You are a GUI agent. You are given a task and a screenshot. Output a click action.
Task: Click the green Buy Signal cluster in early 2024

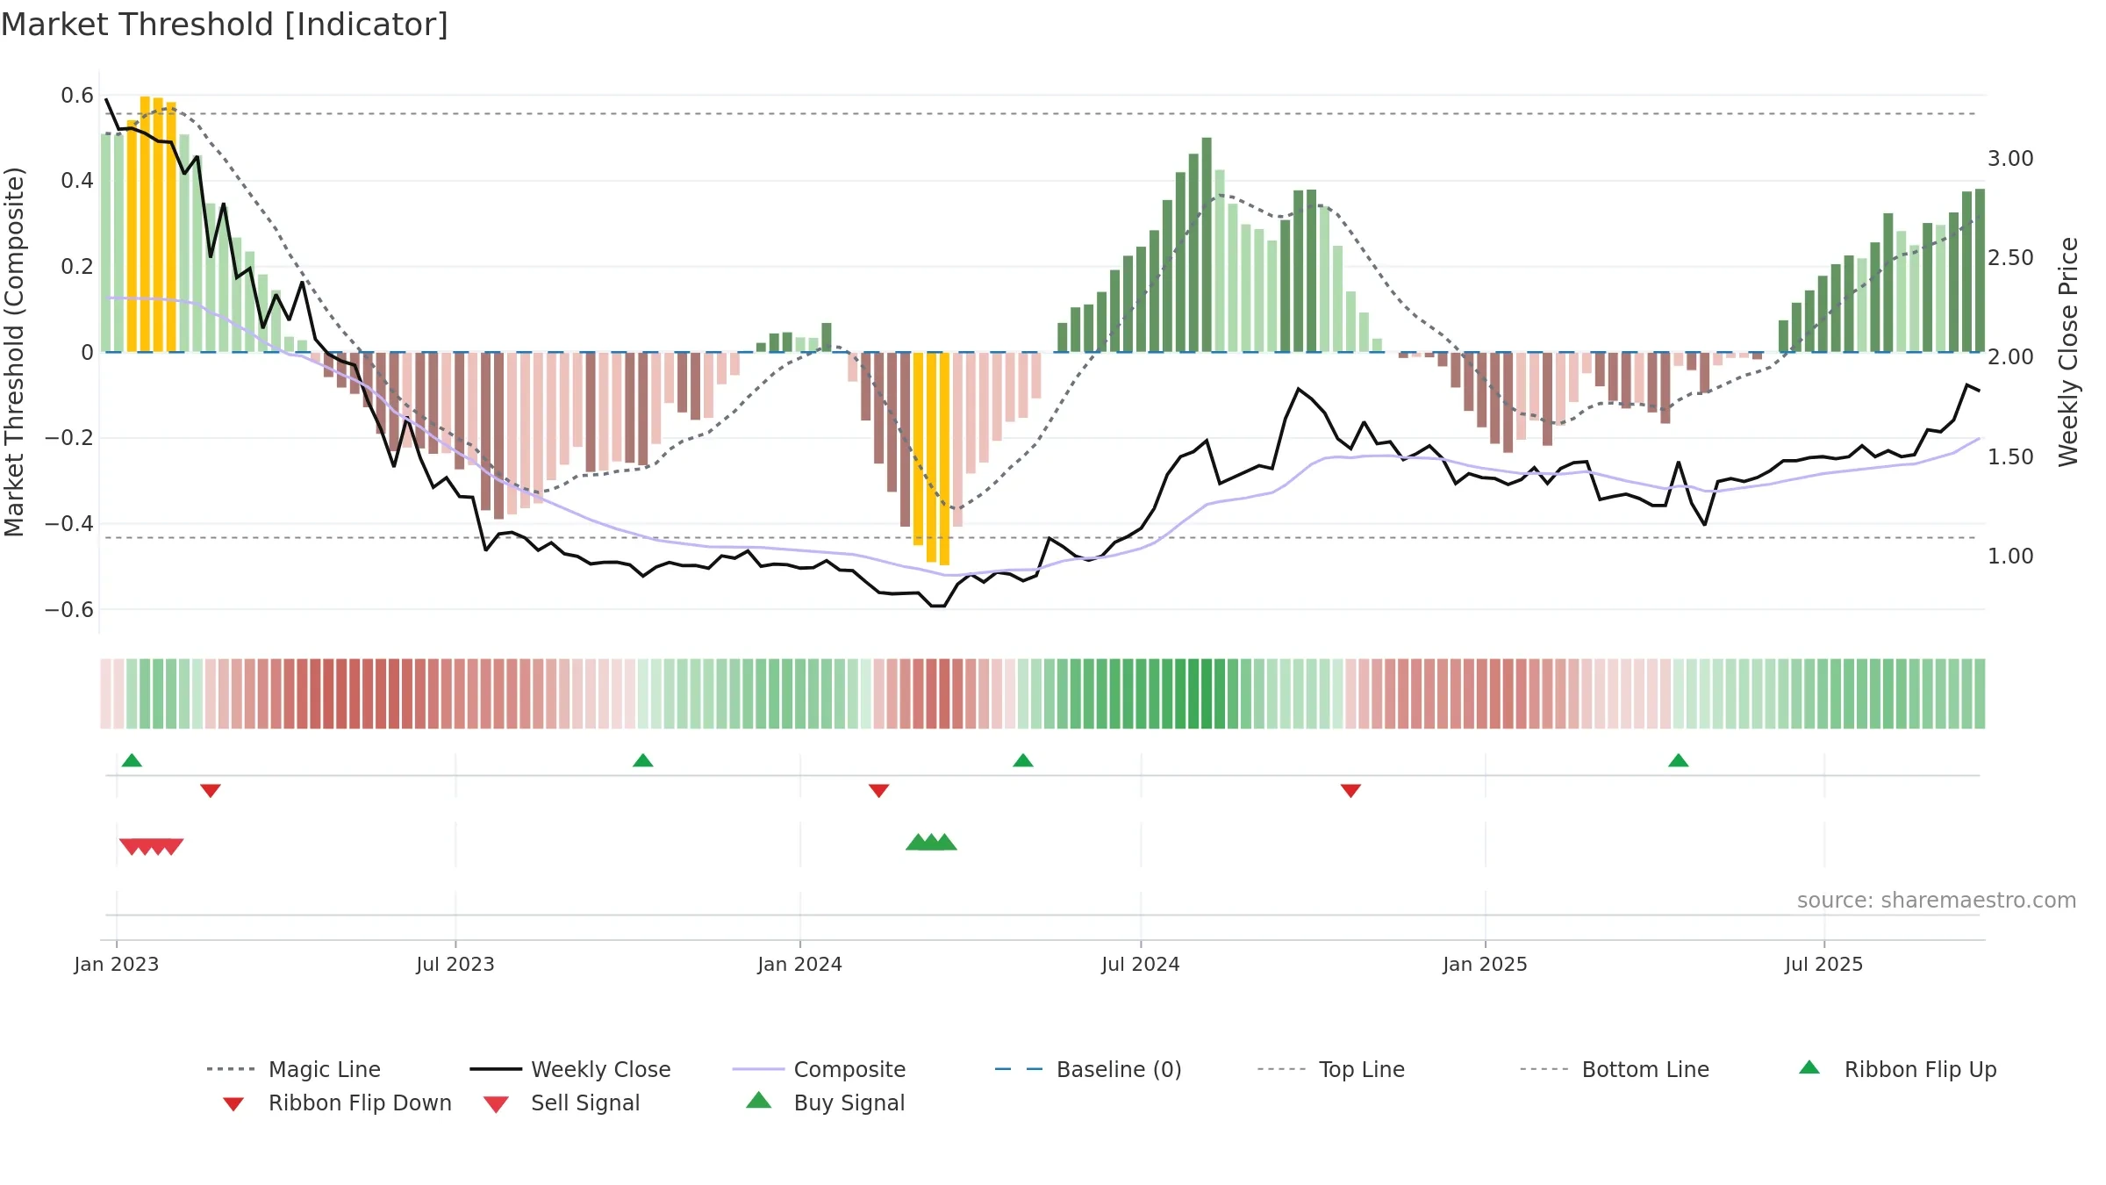point(931,842)
